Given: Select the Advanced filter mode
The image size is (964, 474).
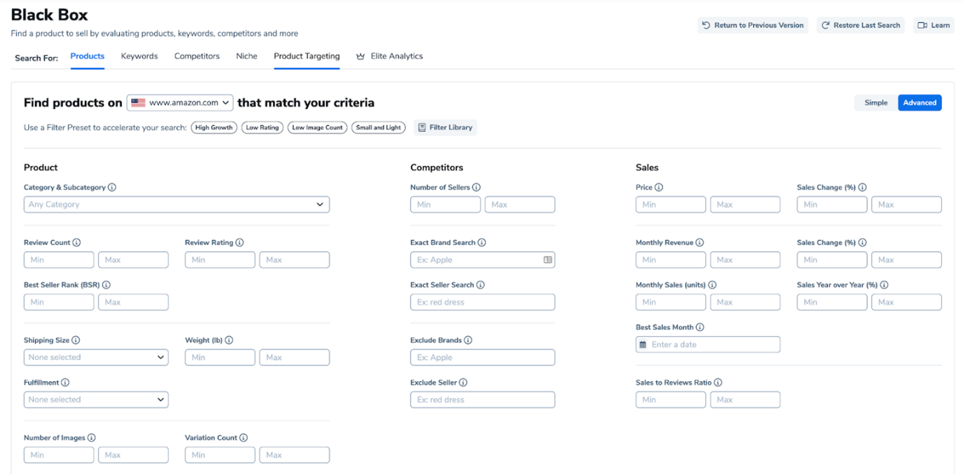Looking at the screenshot, I should click(x=920, y=103).
